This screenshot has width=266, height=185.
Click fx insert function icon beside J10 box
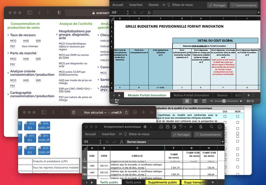click(149, 13)
